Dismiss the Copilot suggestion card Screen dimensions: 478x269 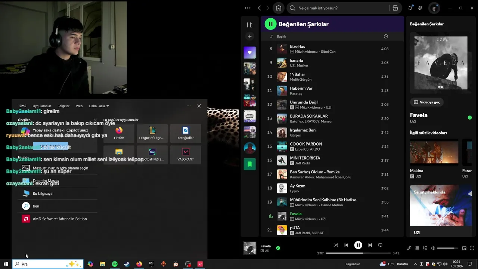point(95,120)
